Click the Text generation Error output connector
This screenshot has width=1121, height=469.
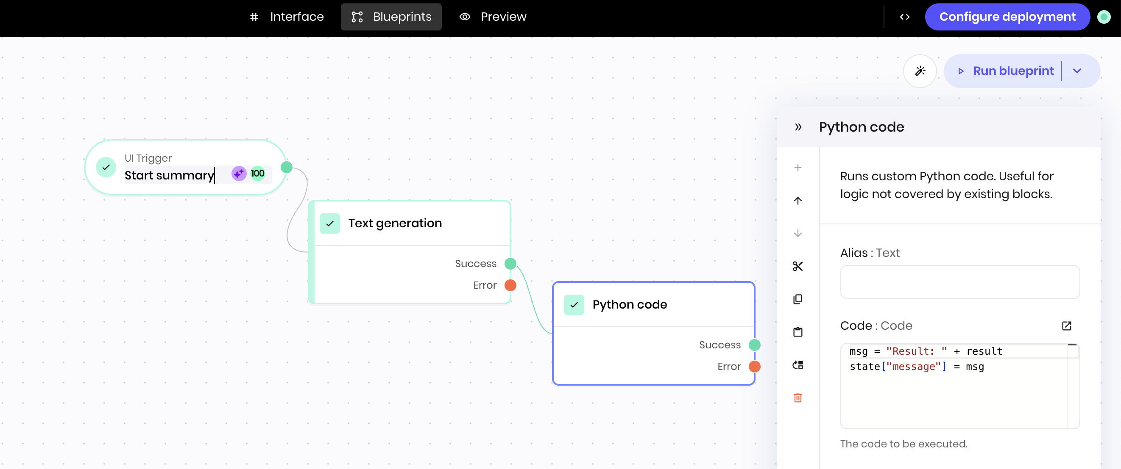tap(510, 285)
